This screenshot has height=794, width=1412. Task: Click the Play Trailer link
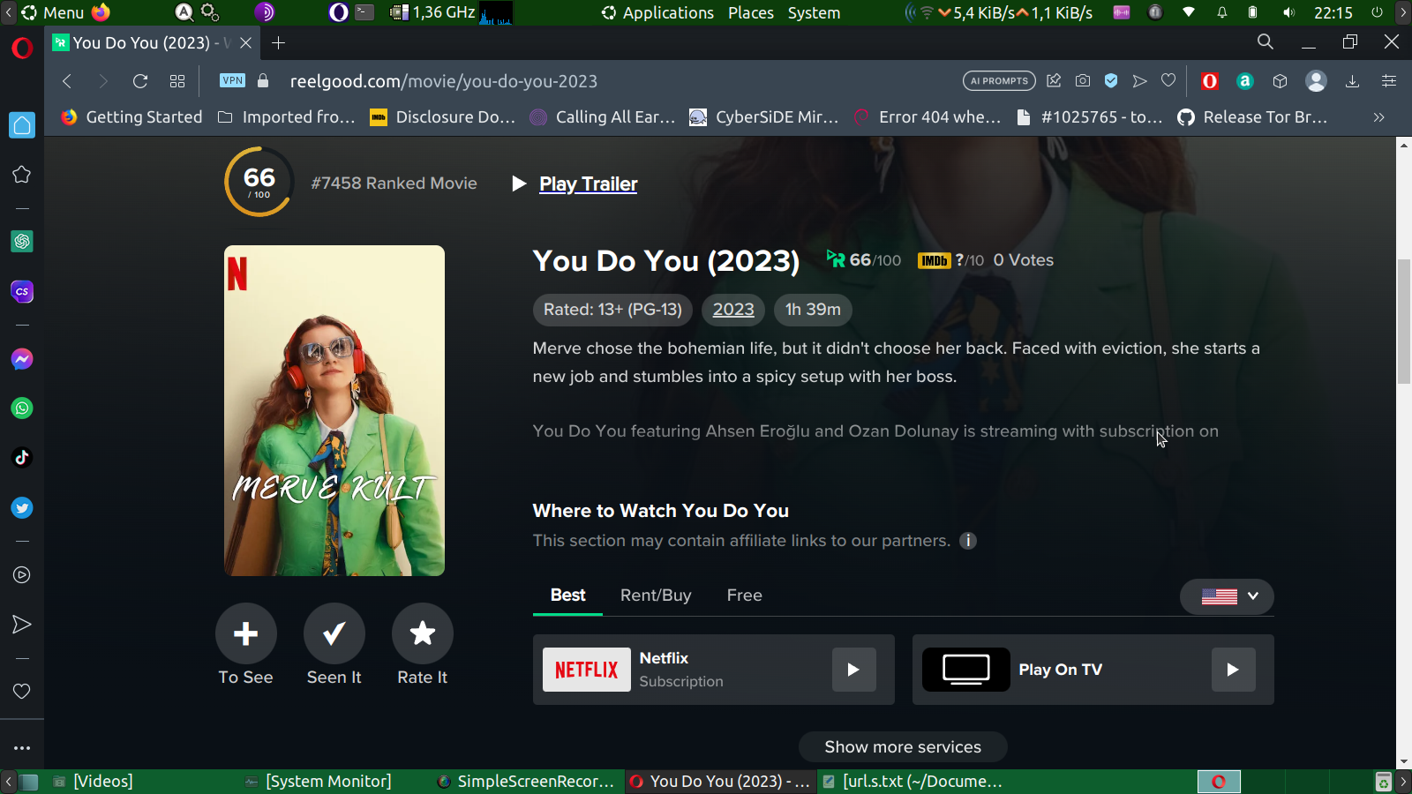click(x=589, y=184)
